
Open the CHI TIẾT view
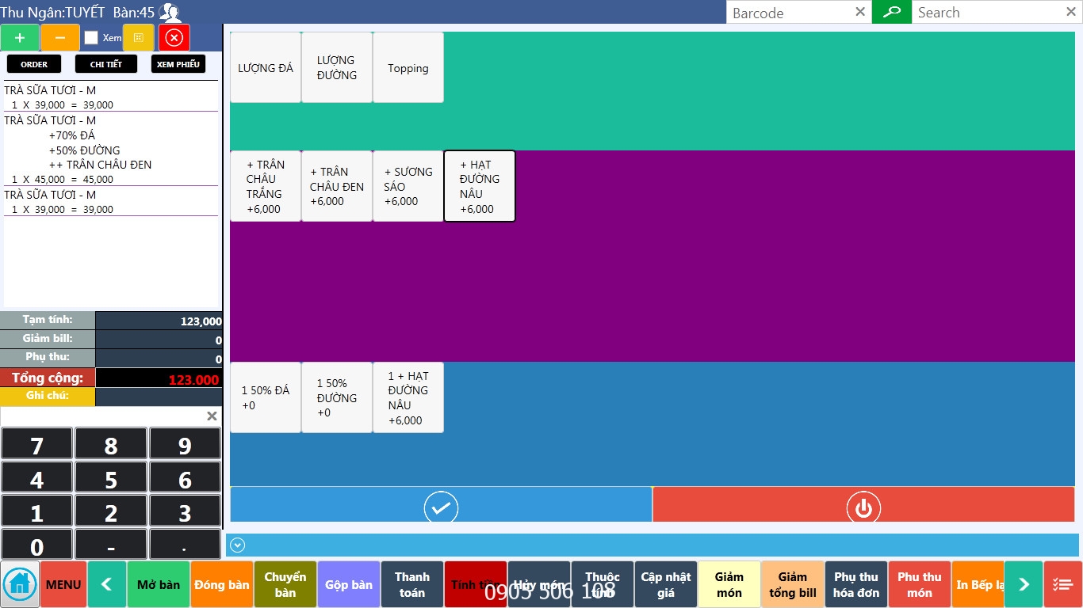[x=106, y=64]
